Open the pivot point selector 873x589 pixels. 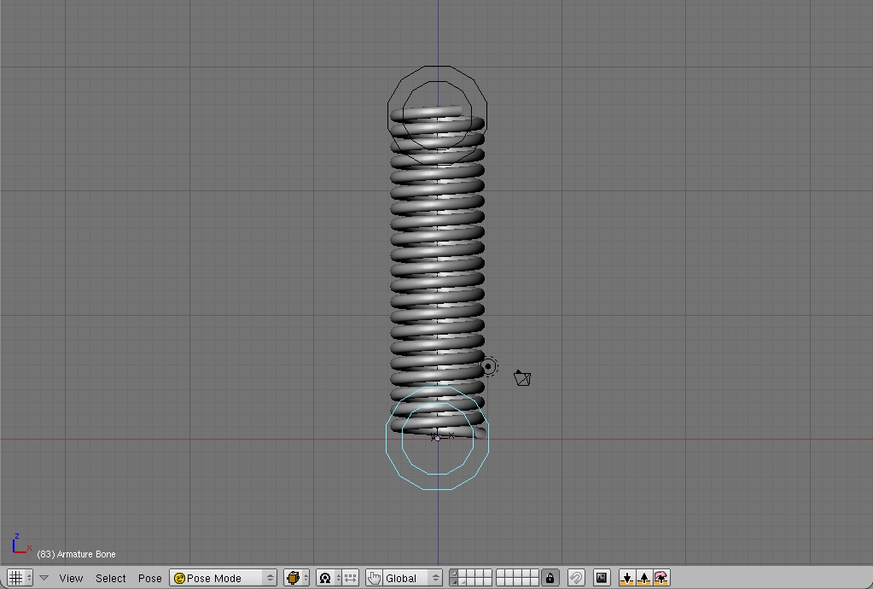coord(329,578)
